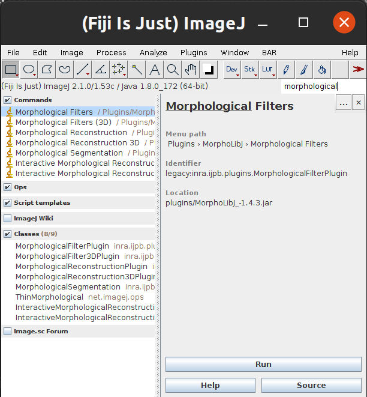Image resolution: width=367 pixels, height=397 pixels.
Task: Collapse the Classes (8/9) section header
Action: click(x=79, y=234)
